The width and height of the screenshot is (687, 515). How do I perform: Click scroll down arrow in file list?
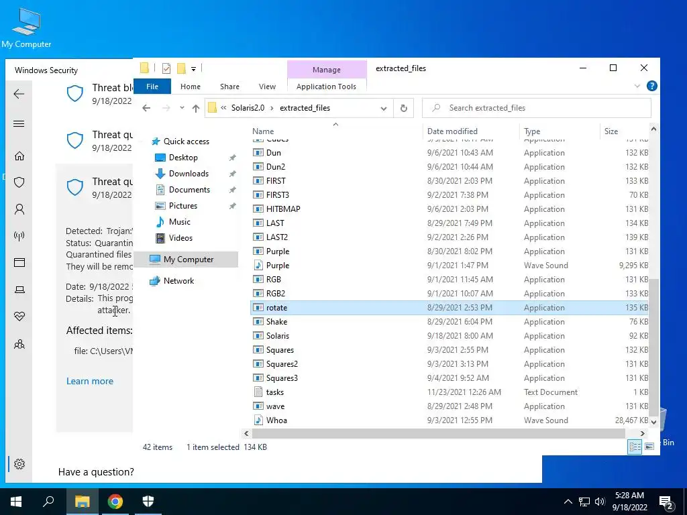(653, 422)
